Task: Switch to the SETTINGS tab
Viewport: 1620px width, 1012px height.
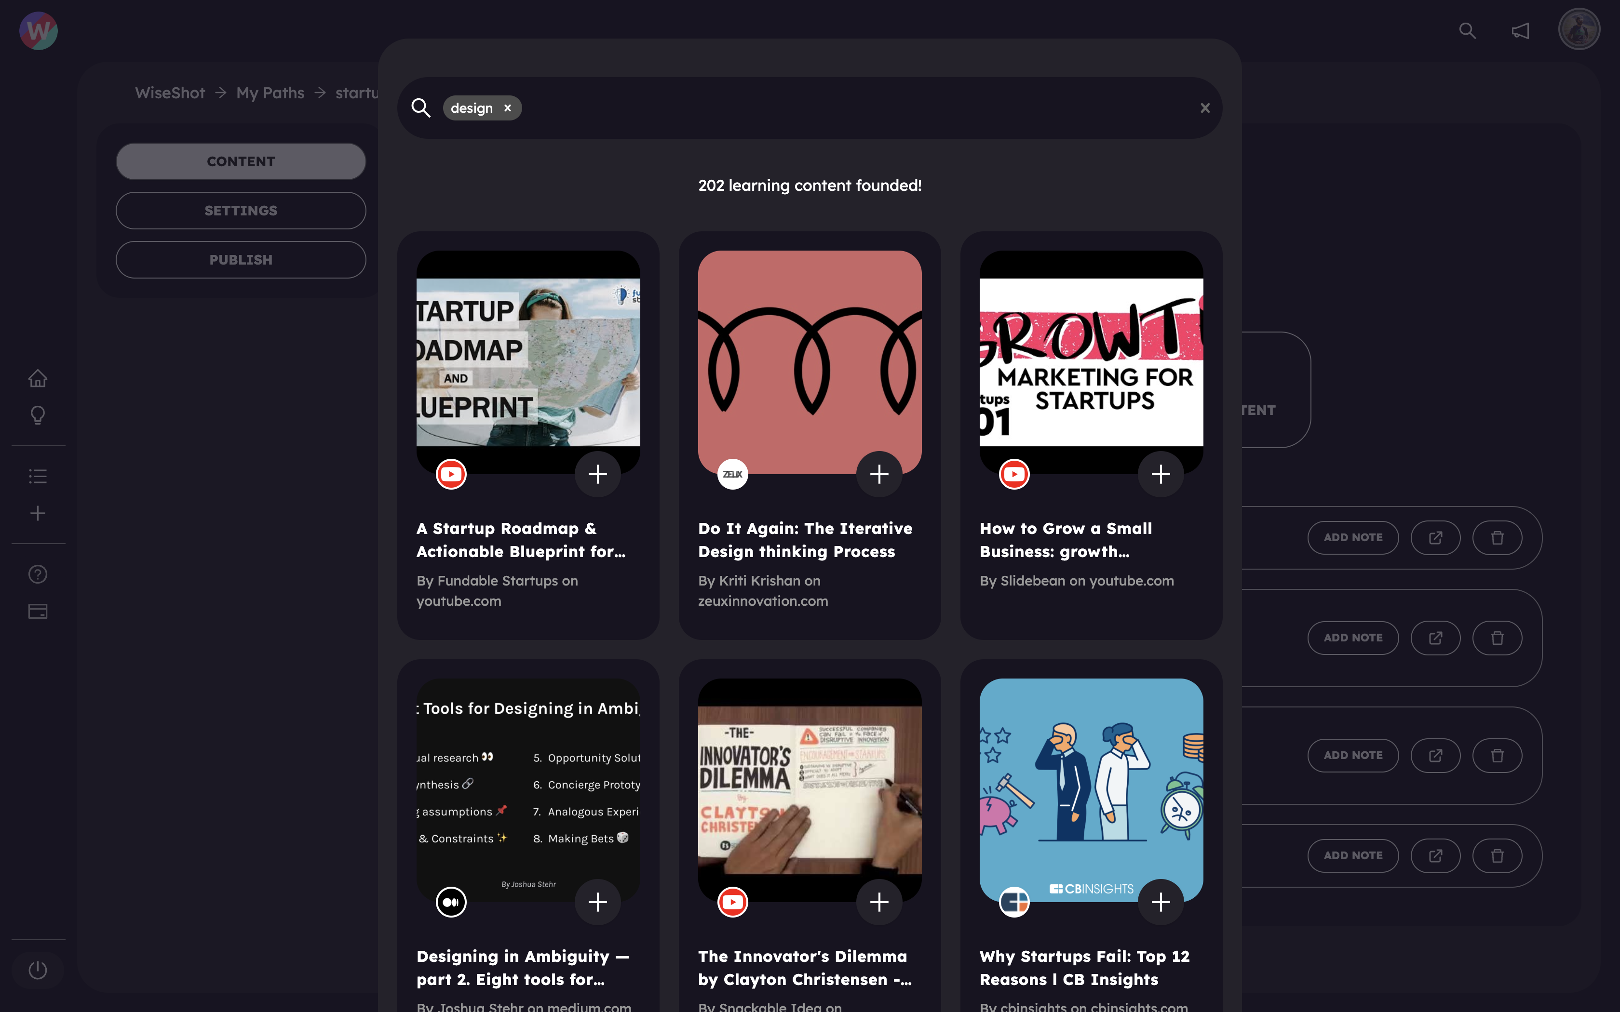Action: 241,210
